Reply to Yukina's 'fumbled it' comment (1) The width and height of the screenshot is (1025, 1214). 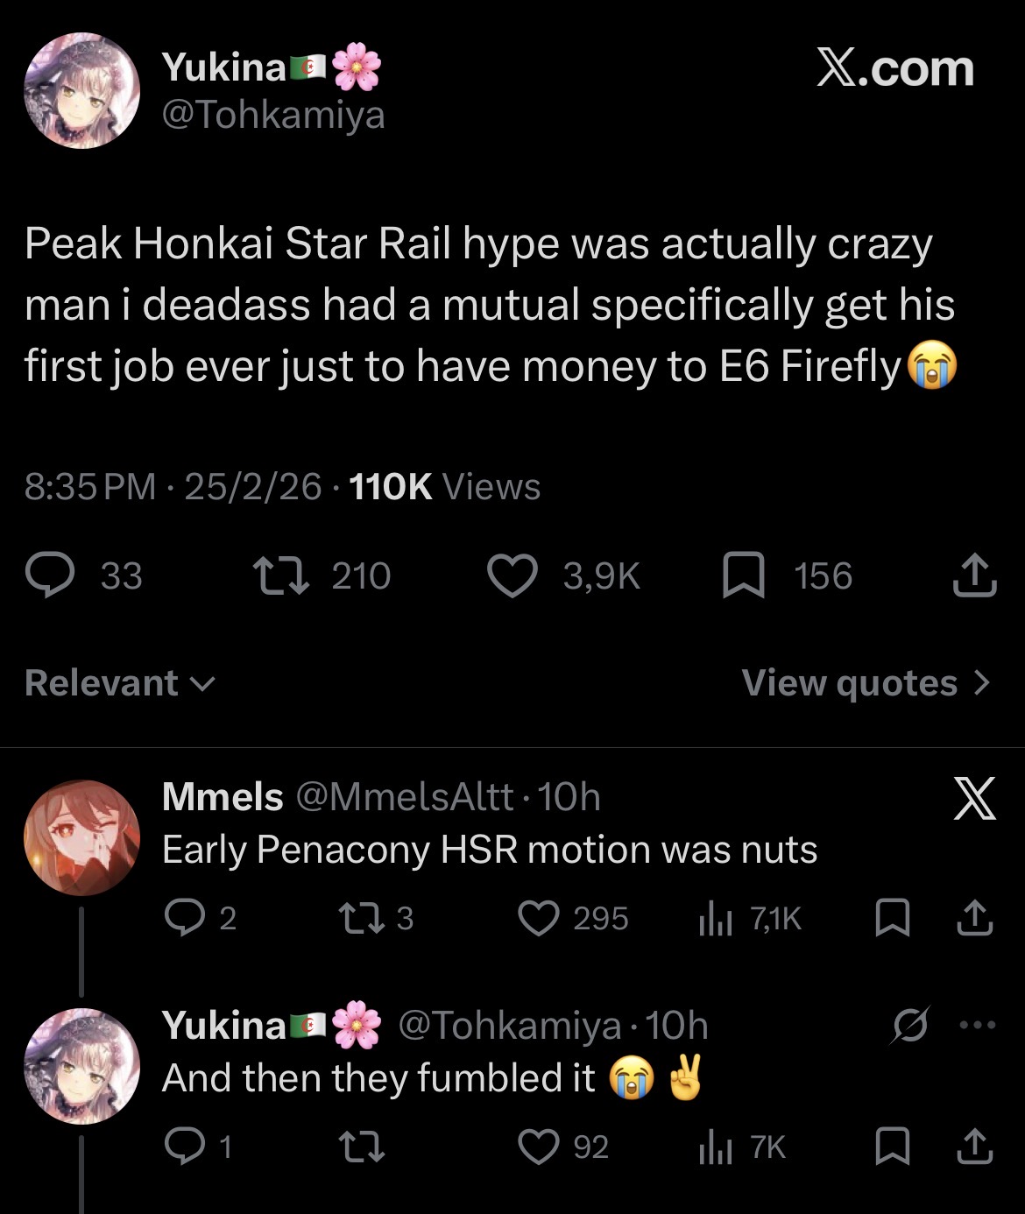pyautogui.click(x=185, y=1147)
